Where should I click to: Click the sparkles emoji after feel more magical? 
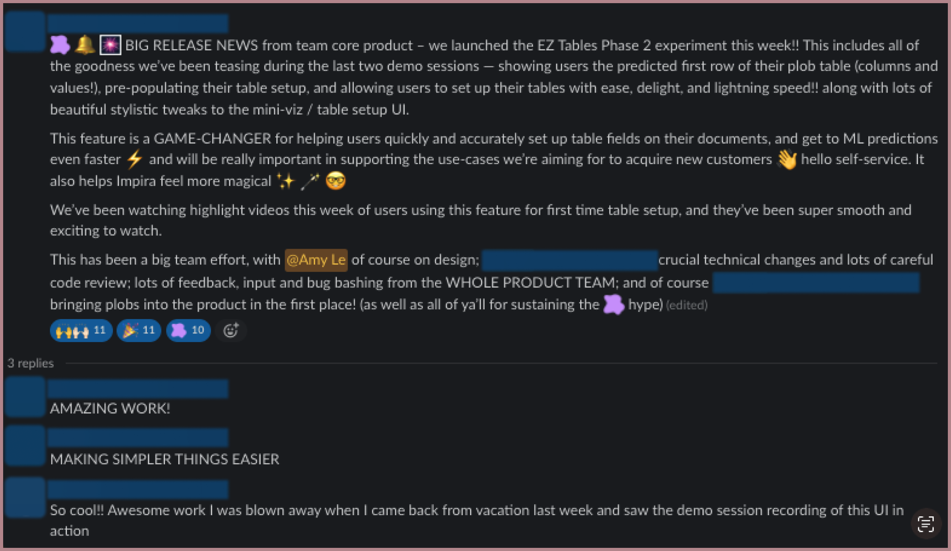[x=287, y=181]
